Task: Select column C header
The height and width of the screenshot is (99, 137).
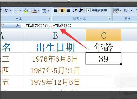Action: click(x=103, y=35)
